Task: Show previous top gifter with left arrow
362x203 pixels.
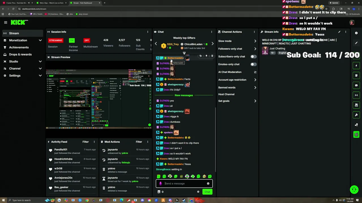Action: point(156,44)
